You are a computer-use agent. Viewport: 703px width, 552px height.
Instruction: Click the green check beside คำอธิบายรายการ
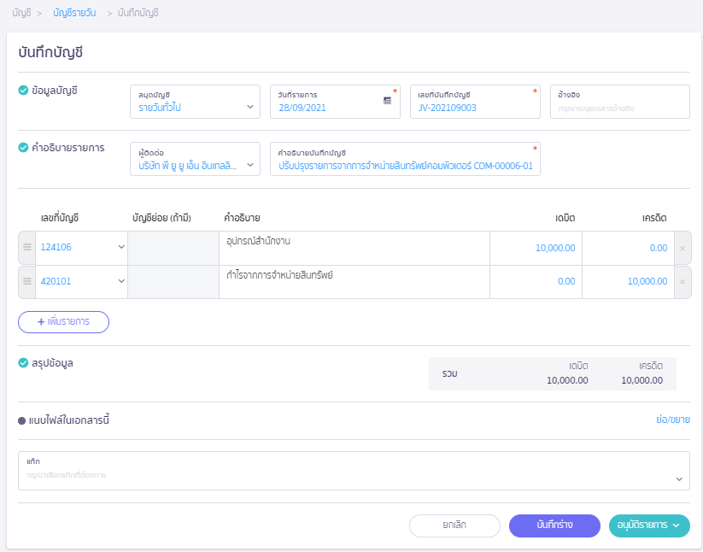(x=23, y=148)
